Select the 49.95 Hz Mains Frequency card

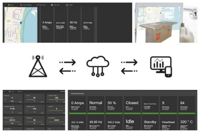[96, 122]
